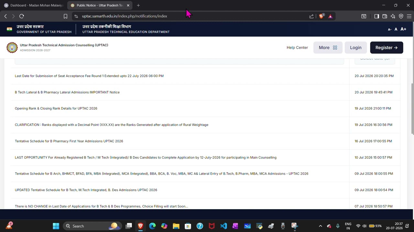Open the clock showing 20:37
The image size is (414, 232).
[x=395, y=226]
